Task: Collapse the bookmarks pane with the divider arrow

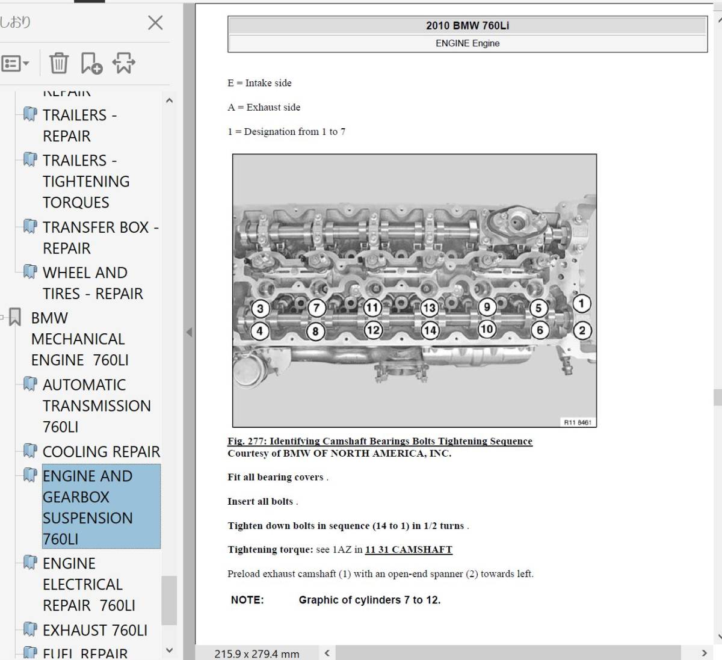Action: (x=189, y=332)
